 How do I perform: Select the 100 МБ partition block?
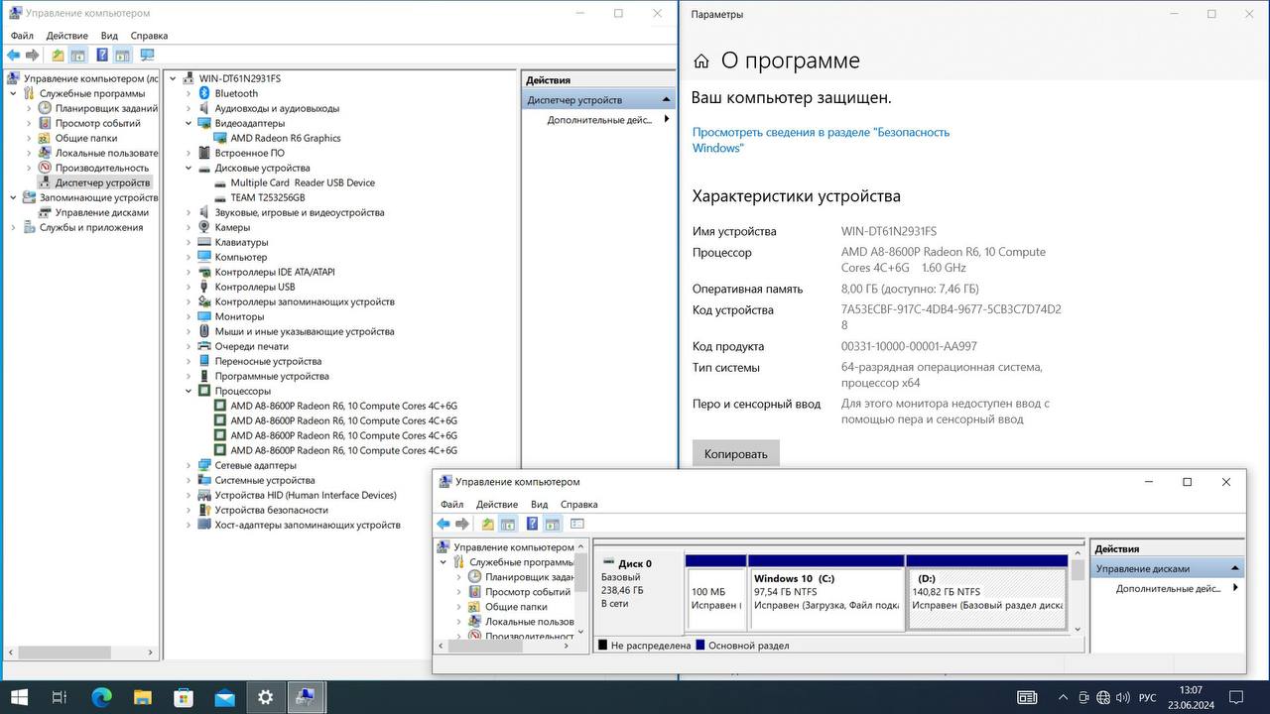coord(714,592)
